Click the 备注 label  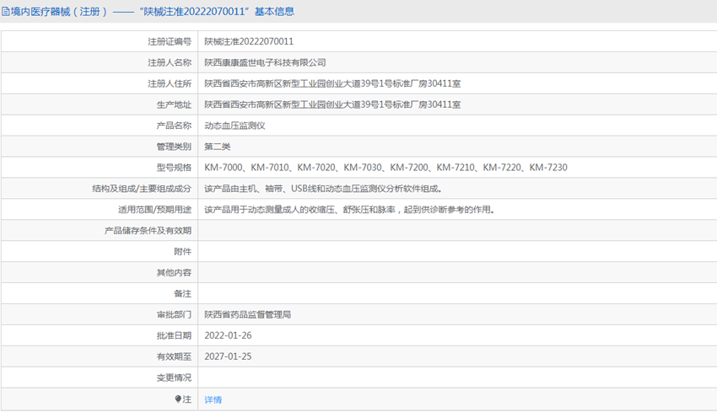tap(182, 294)
